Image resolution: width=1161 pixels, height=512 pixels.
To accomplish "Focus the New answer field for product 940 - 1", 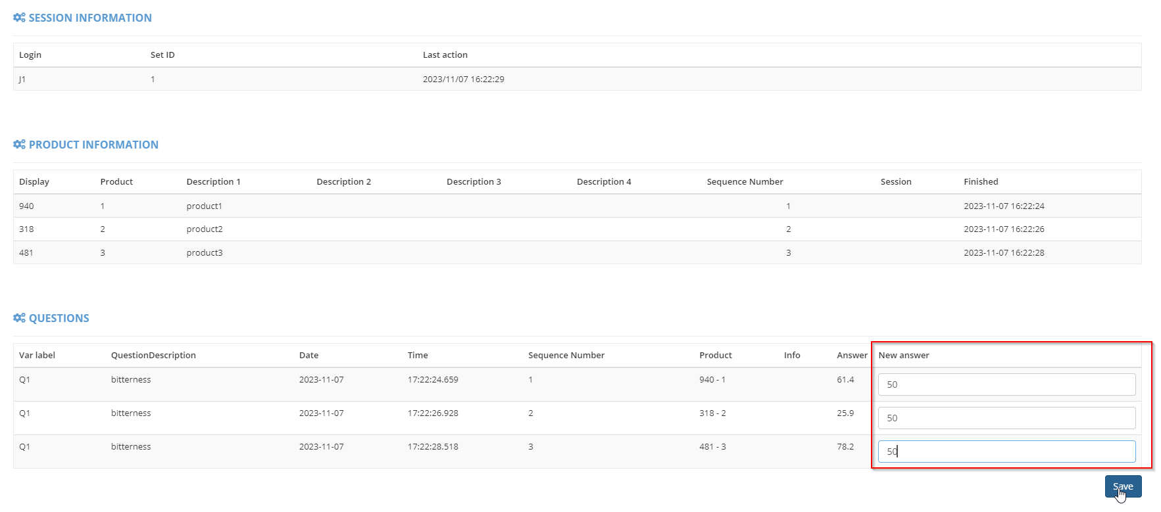I will tap(1006, 384).
